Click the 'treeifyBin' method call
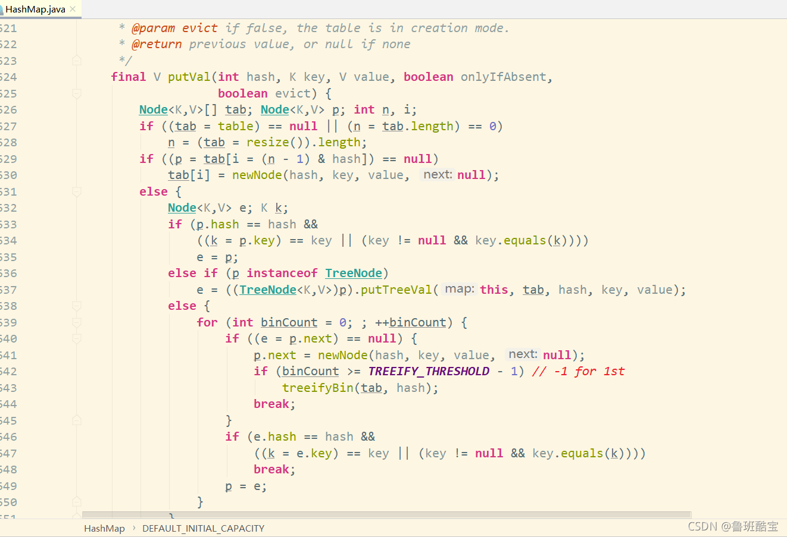This screenshot has width=787, height=537. [x=318, y=388]
